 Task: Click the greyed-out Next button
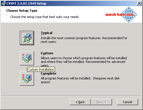(x=101, y=102)
